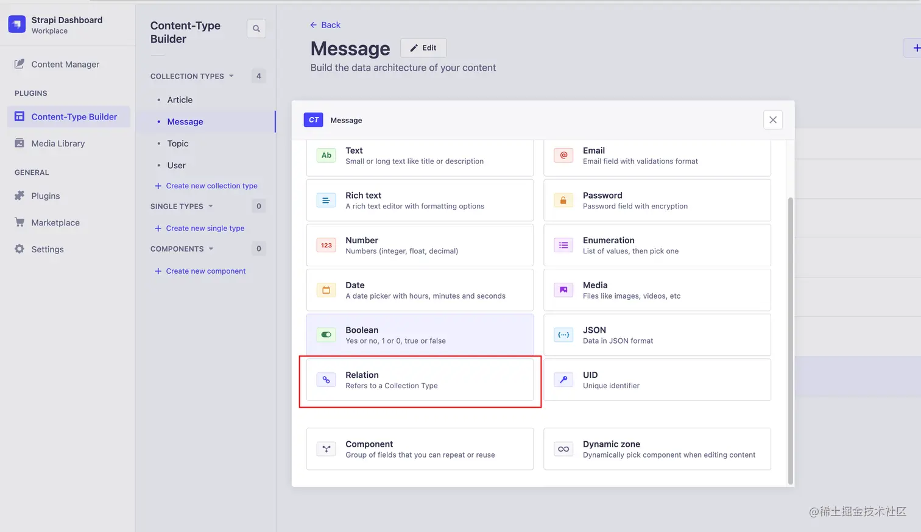Click the orange padlock password icon
The image size is (921, 532).
coord(563,200)
